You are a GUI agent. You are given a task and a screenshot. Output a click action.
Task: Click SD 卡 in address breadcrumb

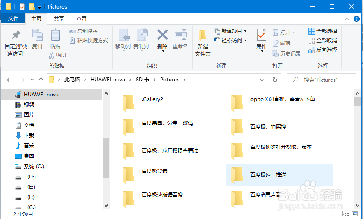tap(143, 80)
